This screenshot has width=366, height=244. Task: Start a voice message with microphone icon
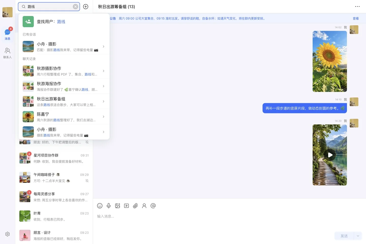(109, 206)
